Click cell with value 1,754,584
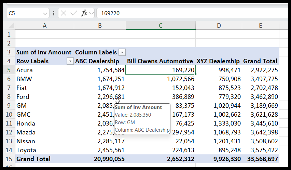291x170 pixels. (100, 70)
